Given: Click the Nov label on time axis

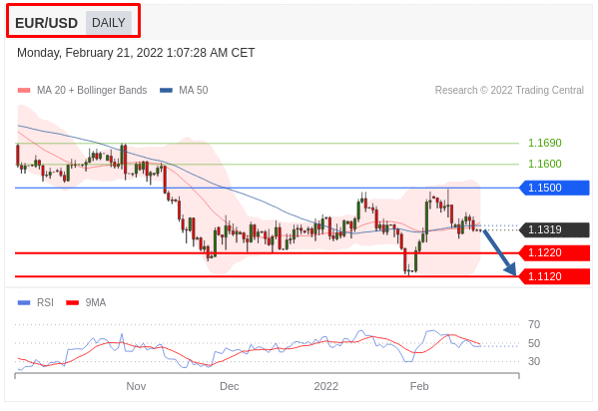Looking at the screenshot, I should 136,387.
